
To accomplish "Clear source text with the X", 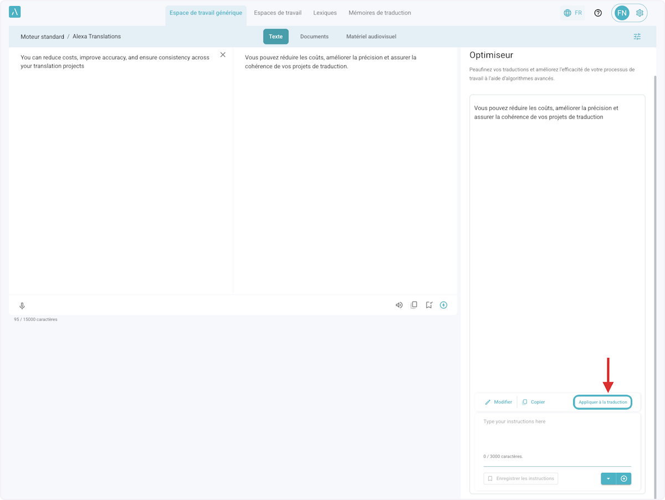I will point(223,54).
